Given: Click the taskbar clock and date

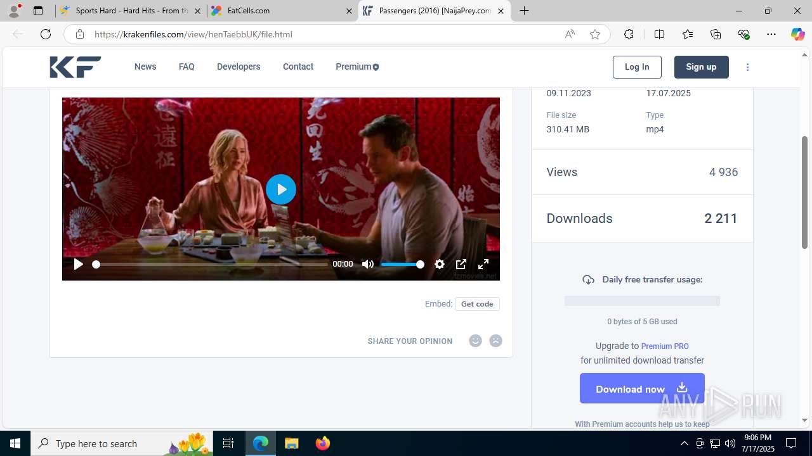Looking at the screenshot, I should click(758, 443).
